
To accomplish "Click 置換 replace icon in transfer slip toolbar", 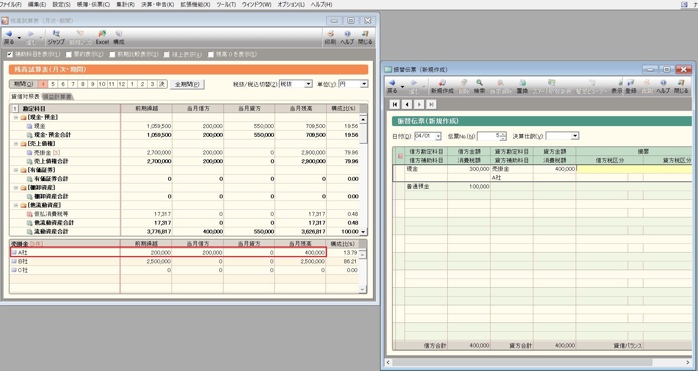I will tap(522, 86).
